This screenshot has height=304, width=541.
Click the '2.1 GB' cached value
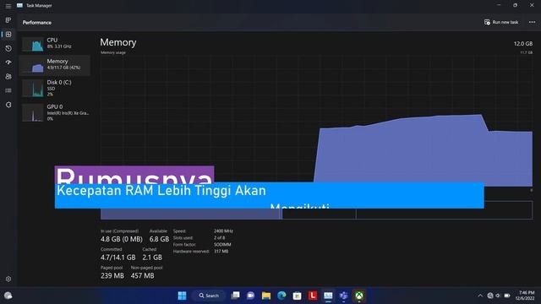coord(152,258)
